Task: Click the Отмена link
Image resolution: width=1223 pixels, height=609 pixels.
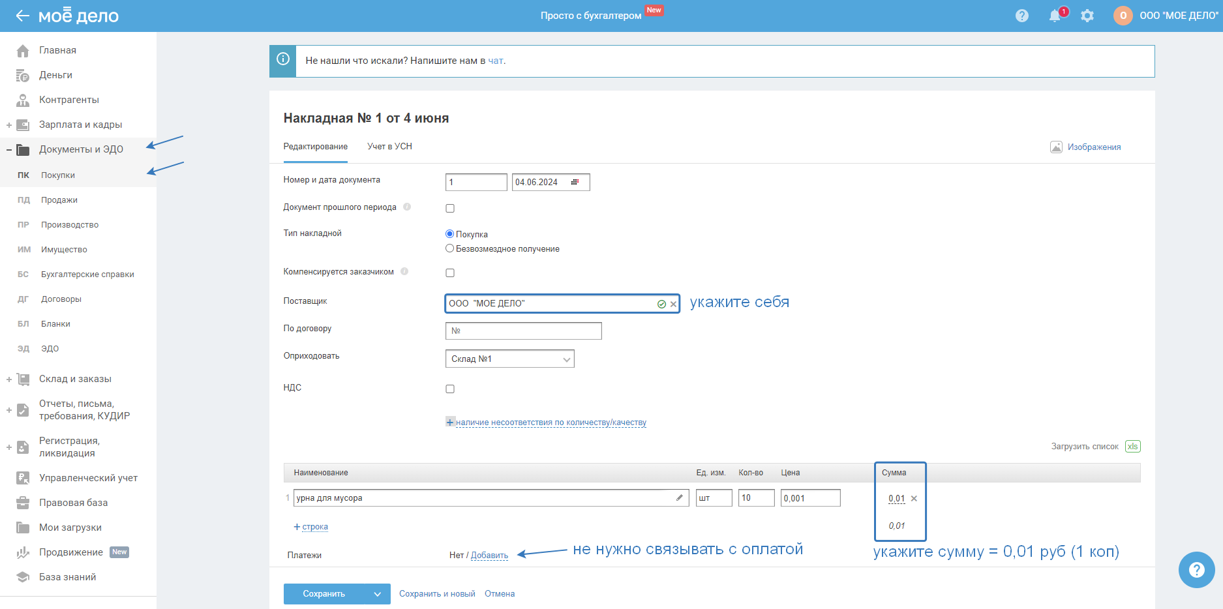Action: pos(500,594)
